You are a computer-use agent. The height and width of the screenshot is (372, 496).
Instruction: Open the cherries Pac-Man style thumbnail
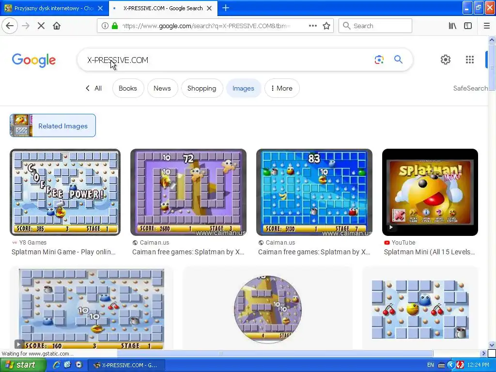tap(420, 309)
